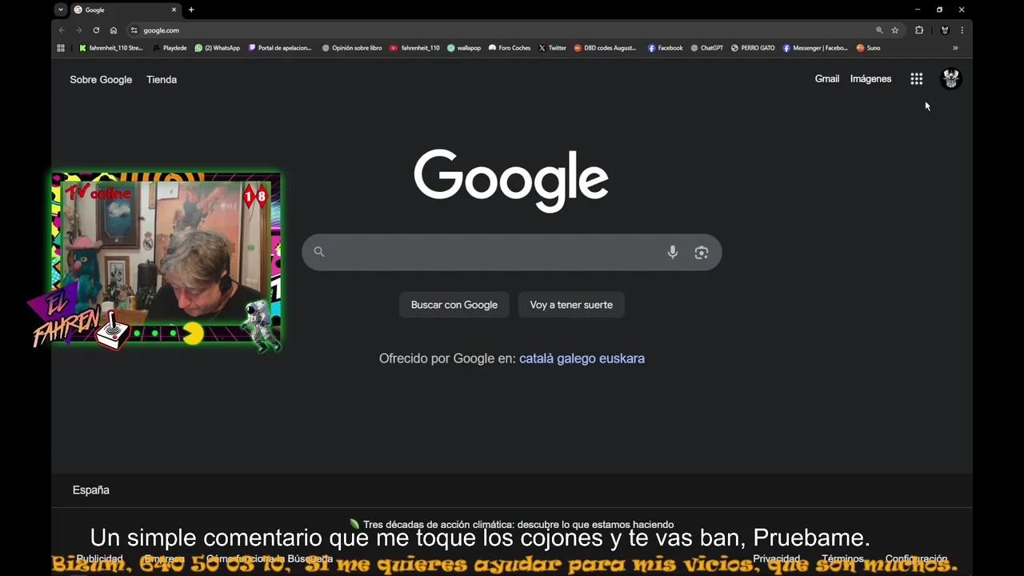1024x576 pixels.
Task: Open the Opinión sobre libro bookmark
Action: tap(352, 48)
